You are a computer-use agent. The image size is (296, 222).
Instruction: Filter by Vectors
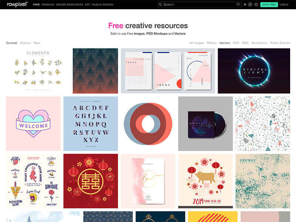[225, 43]
